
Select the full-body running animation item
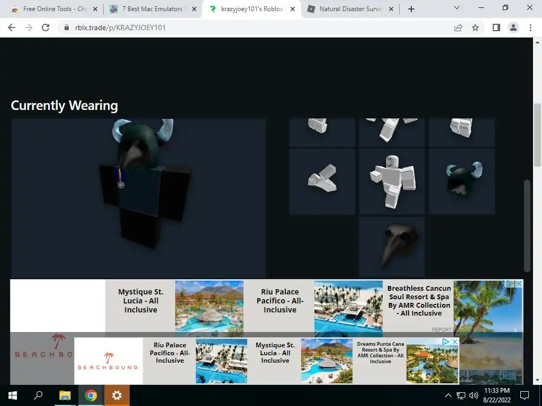[392, 182]
